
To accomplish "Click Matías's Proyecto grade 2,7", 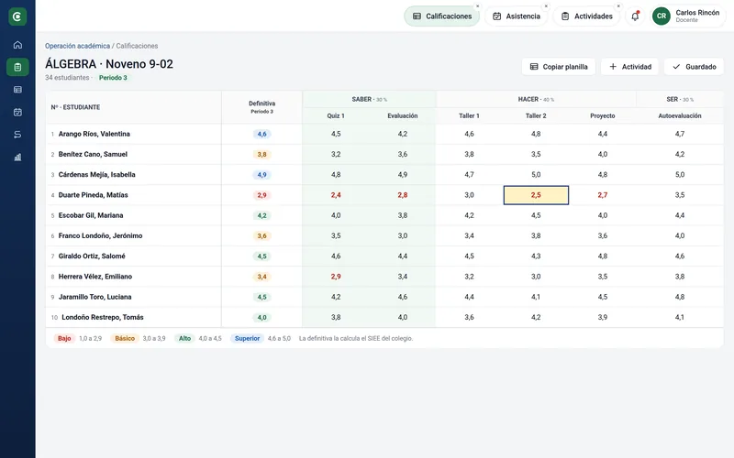I will point(603,195).
